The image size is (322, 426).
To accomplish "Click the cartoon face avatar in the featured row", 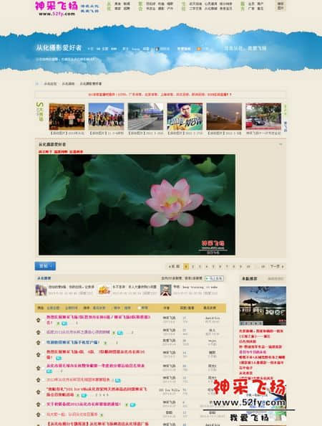I will tap(165, 290).
